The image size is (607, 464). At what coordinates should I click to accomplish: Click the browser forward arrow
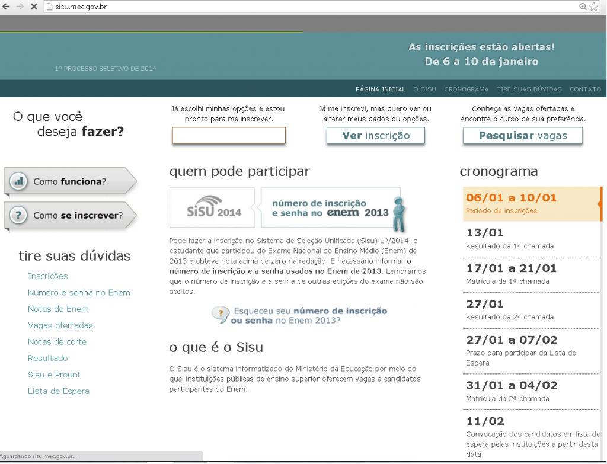pyautogui.click(x=20, y=7)
